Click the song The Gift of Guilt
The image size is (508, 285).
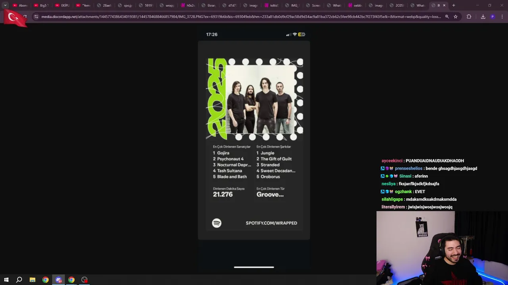coord(276,159)
